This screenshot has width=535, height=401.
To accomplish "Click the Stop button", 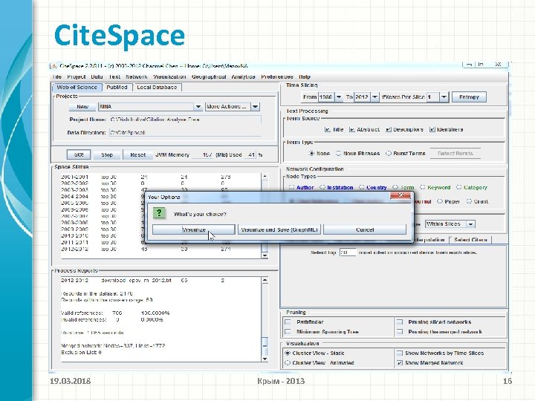I will click(107, 154).
